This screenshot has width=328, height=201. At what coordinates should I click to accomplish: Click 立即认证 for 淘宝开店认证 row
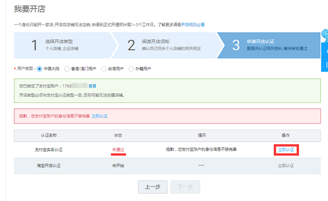tap(286, 166)
